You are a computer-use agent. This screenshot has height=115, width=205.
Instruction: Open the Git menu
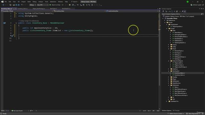pyautogui.click(x=19, y=2)
